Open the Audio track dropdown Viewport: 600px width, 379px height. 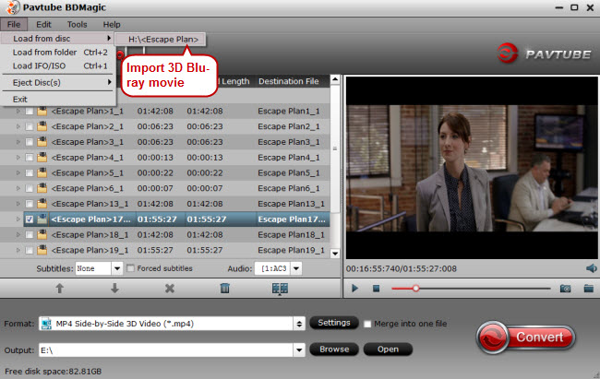click(x=296, y=268)
